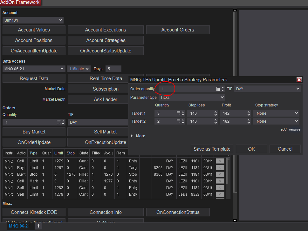
Task: Open TIF dropdown in Strategy Parameters dialog
Action: pos(267,89)
